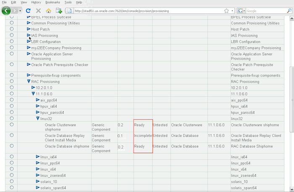Click the page icon in the address bar
This screenshot has width=294, height=192.
(x=70, y=11)
